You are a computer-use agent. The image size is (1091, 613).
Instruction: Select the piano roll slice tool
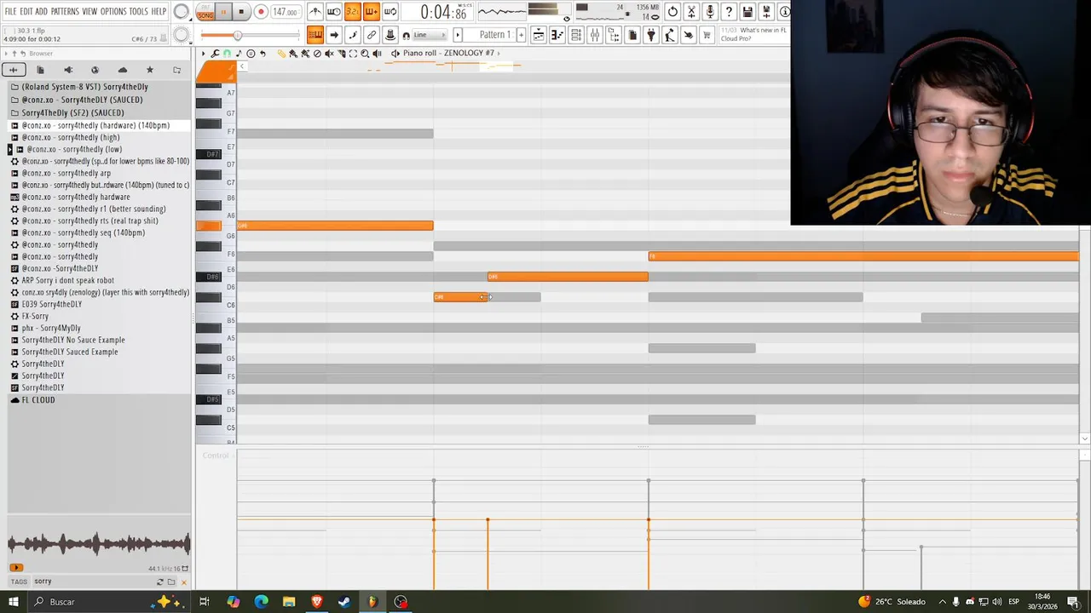click(341, 54)
